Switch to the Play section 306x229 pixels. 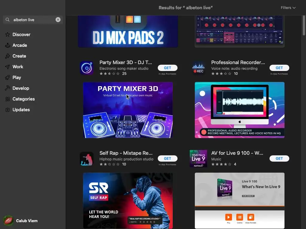pos(17,78)
